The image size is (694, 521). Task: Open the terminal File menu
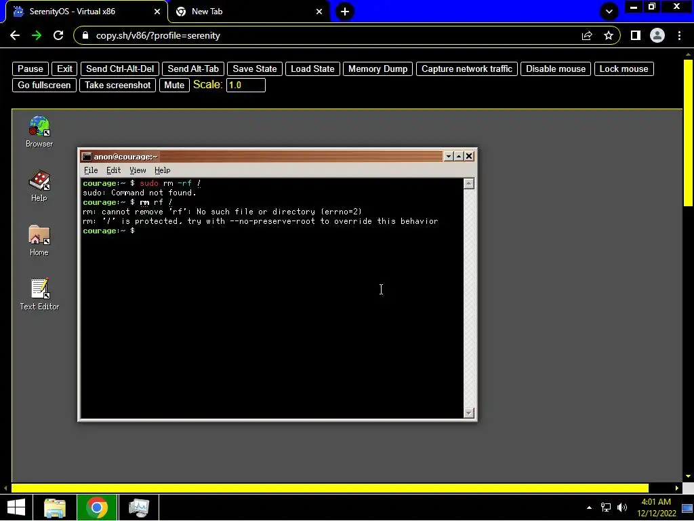click(x=91, y=170)
